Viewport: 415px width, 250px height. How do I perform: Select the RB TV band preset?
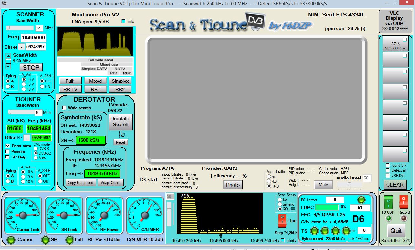point(70,89)
